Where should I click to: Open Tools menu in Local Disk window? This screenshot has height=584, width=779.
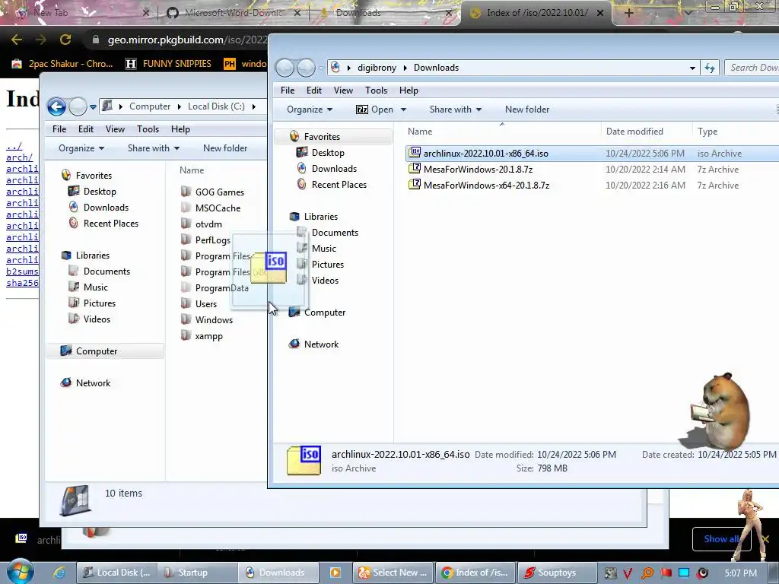148,129
